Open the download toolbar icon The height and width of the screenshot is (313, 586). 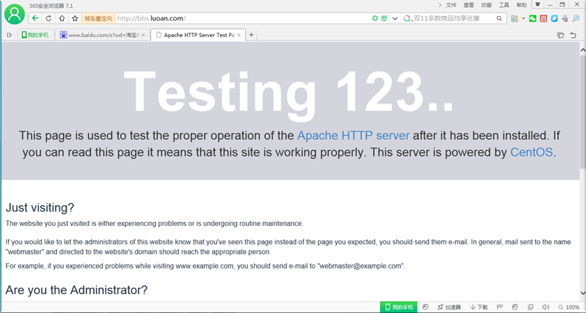click(564, 18)
